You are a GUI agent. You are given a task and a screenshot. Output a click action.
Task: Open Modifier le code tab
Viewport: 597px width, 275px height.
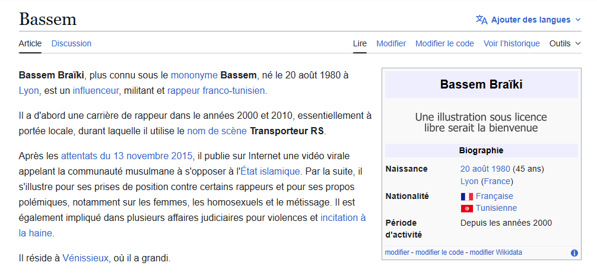pos(444,43)
